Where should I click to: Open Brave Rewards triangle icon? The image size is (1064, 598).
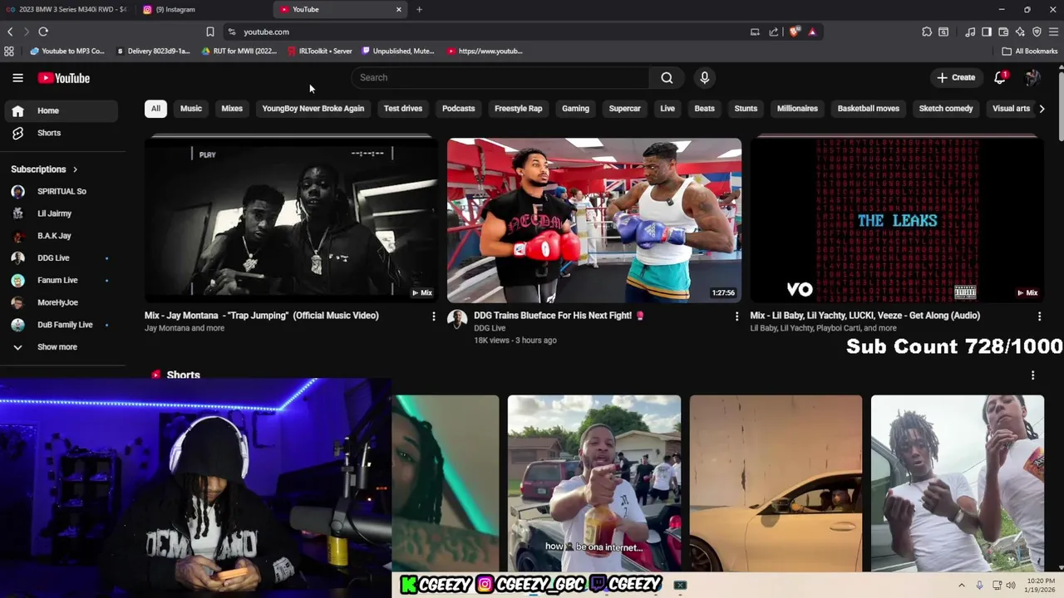[812, 32]
